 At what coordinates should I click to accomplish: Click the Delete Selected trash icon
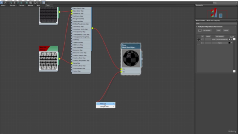[15, 3]
